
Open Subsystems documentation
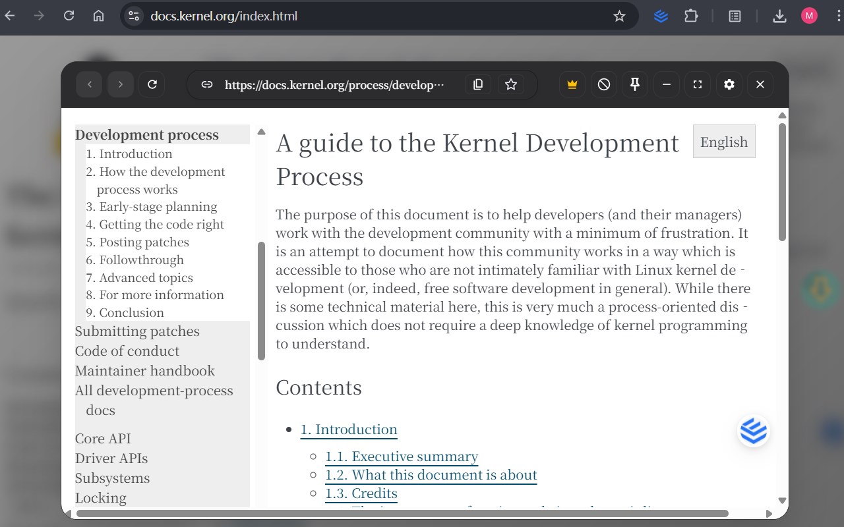tap(112, 478)
